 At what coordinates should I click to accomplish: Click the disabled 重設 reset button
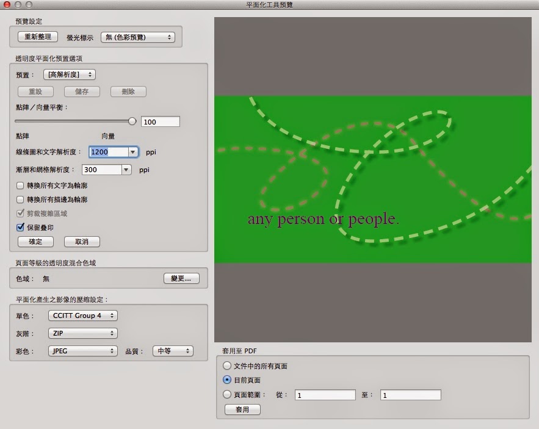coord(35,92)
